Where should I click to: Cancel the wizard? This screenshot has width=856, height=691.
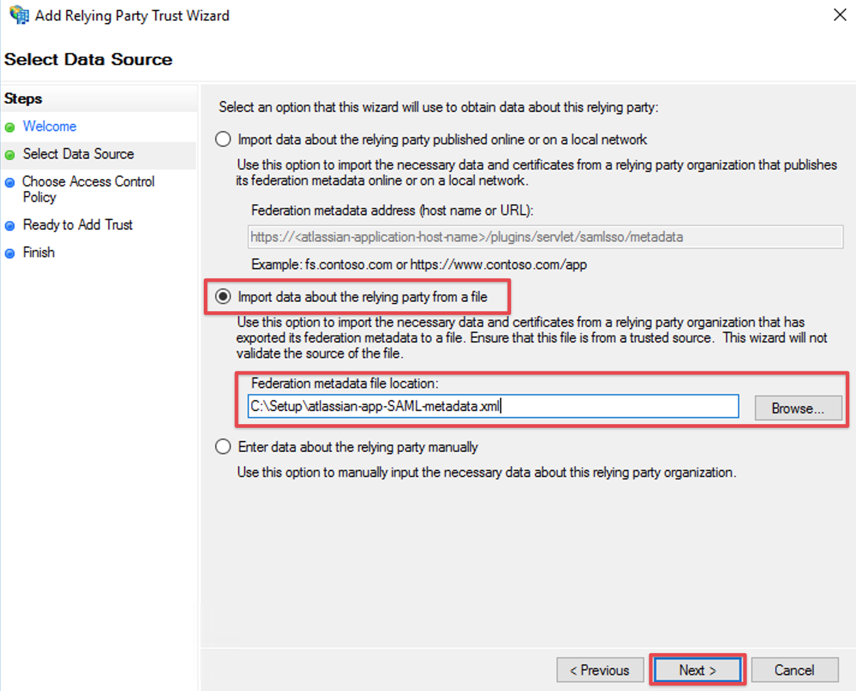pos(794,670)
